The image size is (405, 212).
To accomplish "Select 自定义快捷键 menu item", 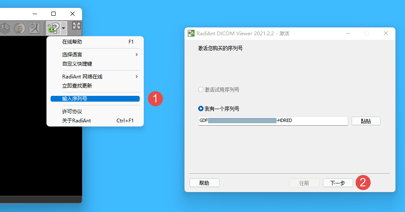I will click(95, 64).
